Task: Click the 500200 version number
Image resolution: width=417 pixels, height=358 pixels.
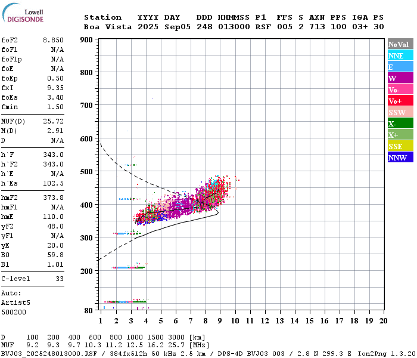Action: (14, 312)
